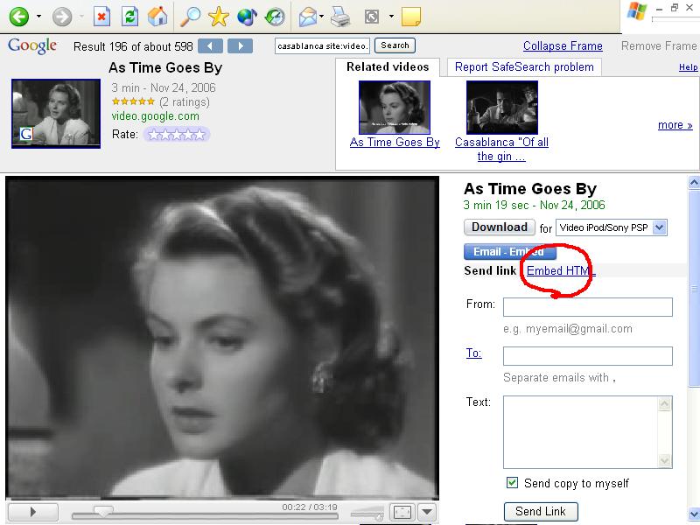Click the grey Forward arrow button
Image resolution: width=700 pixels, height=525 pixels.
tap(61, 17)
